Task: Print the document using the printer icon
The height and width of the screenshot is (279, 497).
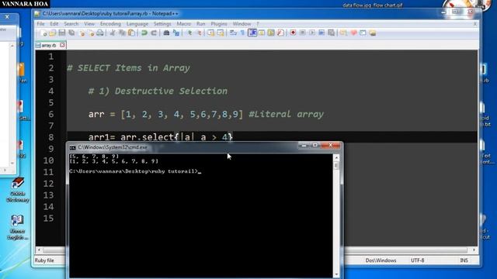Action: [x=100, y=33]
